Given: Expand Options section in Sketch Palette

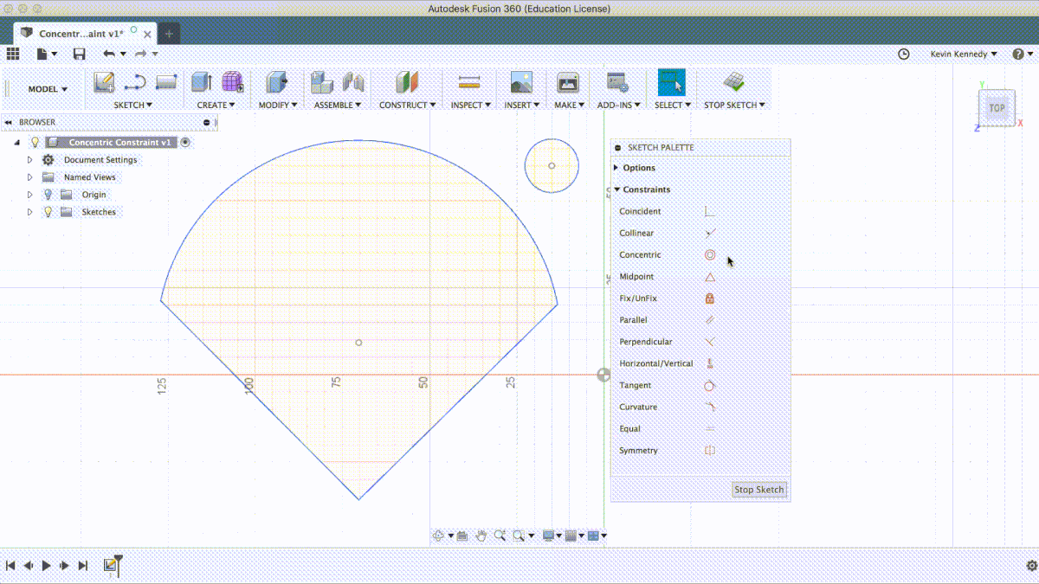Looking at the screenshot, I should pos(616,168).
